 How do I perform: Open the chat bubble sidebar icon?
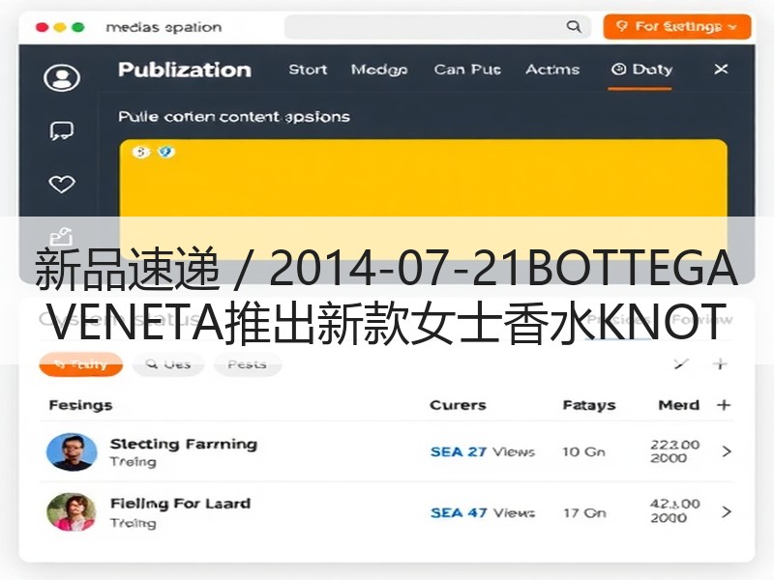click(x=62, y=131)
